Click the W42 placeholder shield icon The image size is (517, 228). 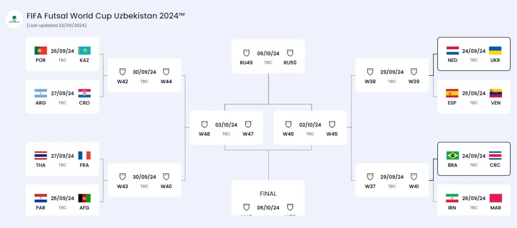coord(123,72)
